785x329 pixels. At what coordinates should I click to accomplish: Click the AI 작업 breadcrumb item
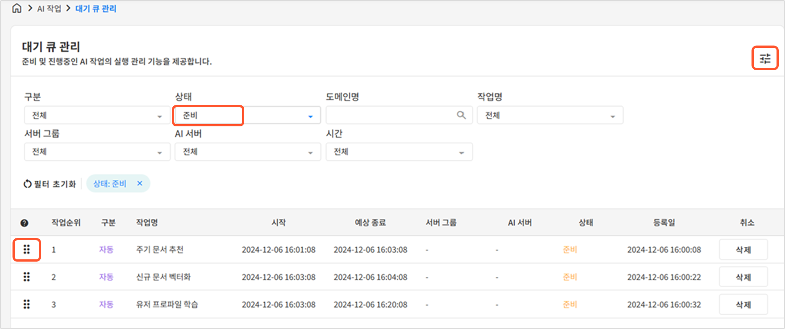click(x=49, y=9)
